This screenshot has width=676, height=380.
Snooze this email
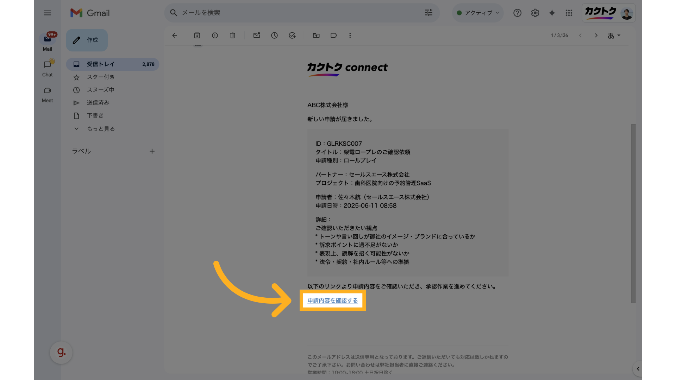tap(275, 35)
